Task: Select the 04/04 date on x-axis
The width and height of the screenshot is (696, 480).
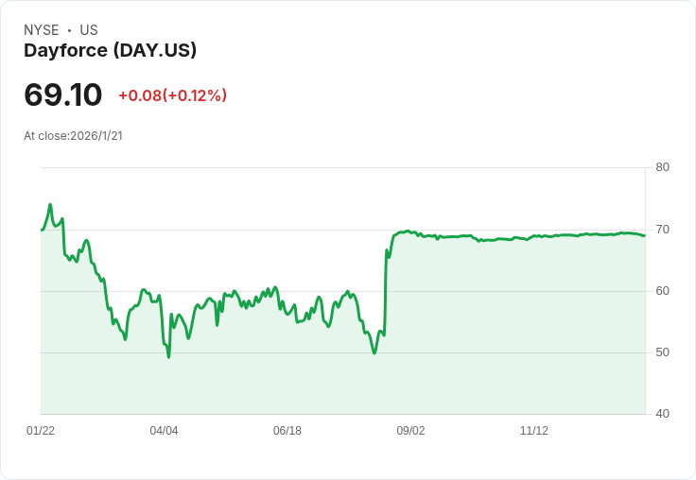Action: point(164,431)
